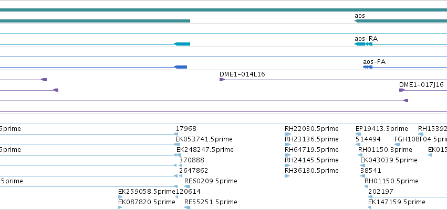Select EST 17968 label
447x210 pixels.
[186, 129]
